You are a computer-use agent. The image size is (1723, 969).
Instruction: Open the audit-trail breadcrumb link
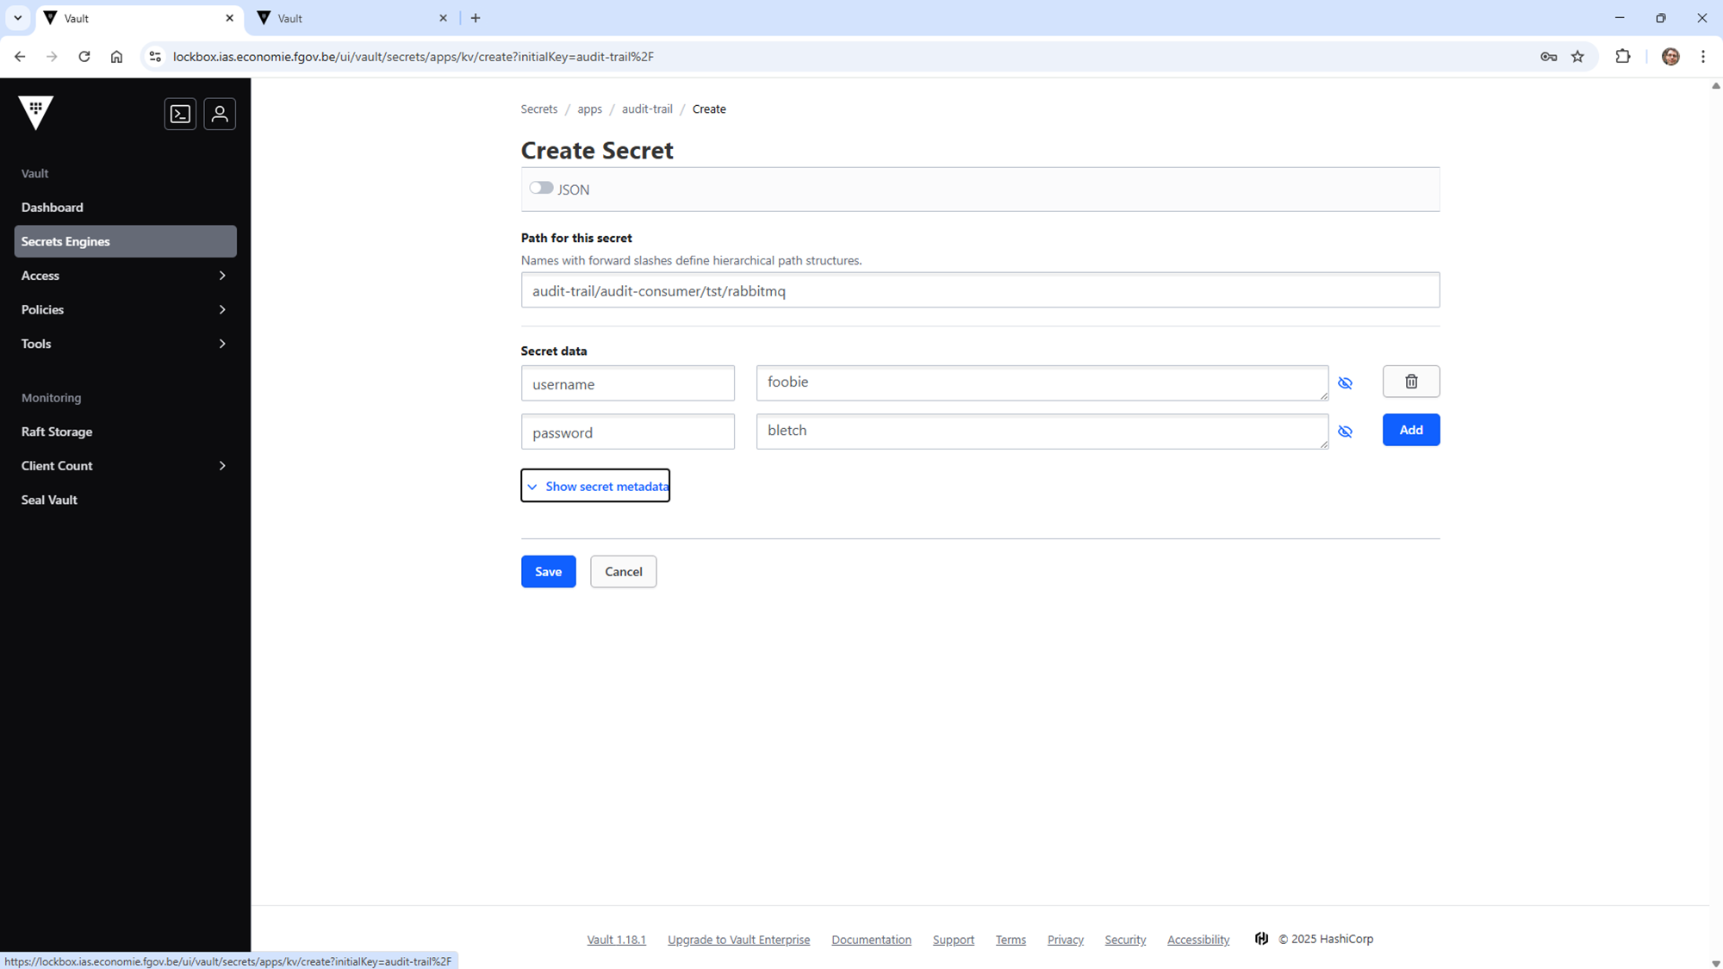point(647,109)
